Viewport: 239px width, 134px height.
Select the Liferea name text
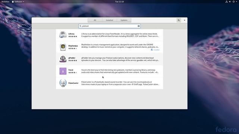pyautogui.click(x=71, y=34)
